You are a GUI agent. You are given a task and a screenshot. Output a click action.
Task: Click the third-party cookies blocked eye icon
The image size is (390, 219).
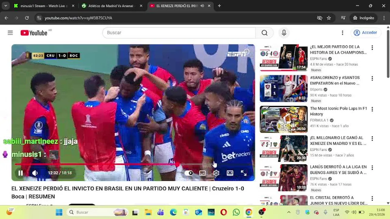320,18
